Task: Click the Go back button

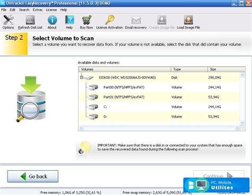Action: (33, 176)
